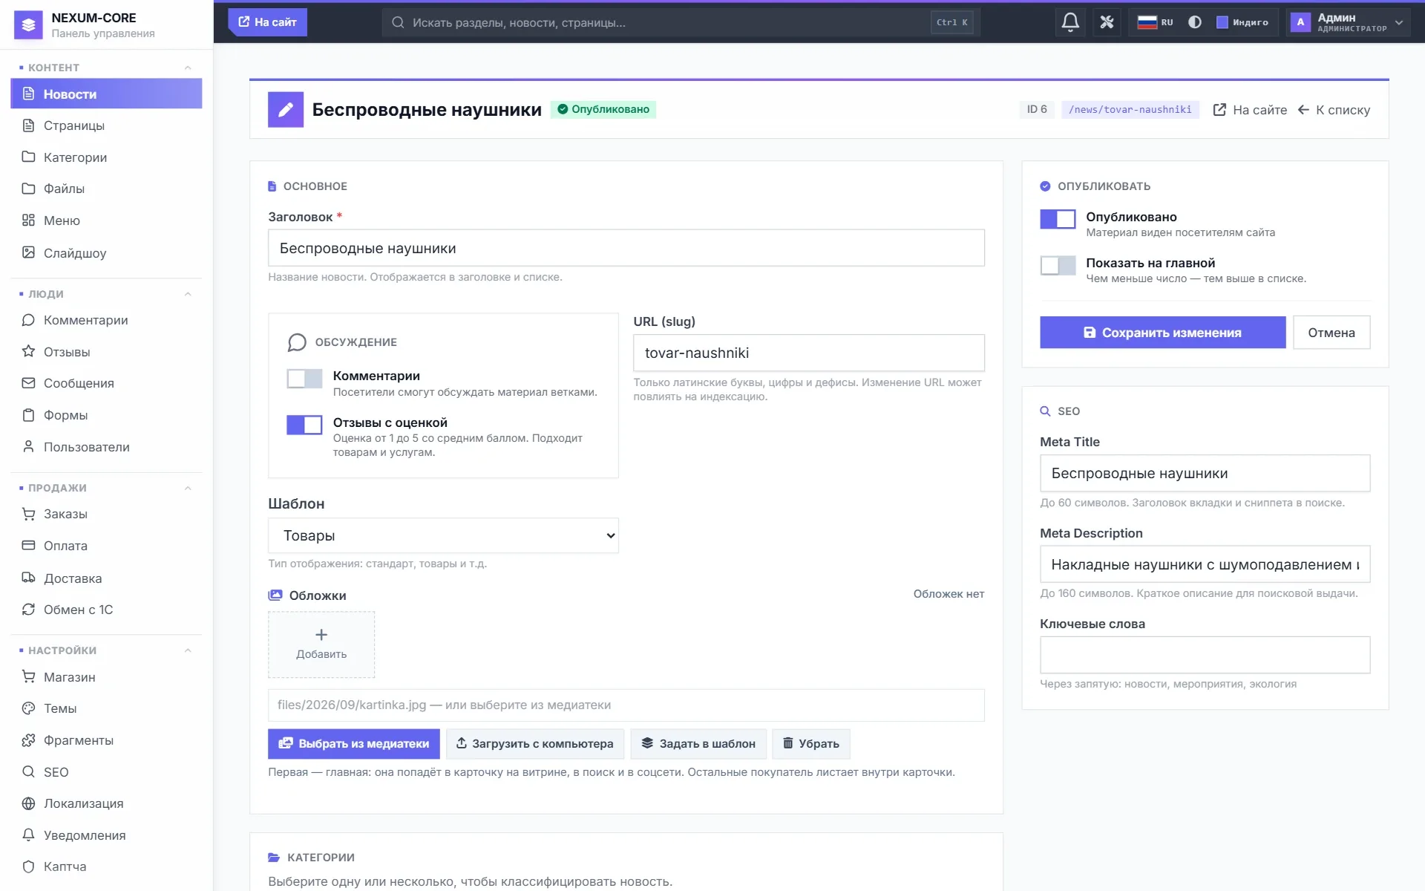Open the Индиго color theme swatch
The height and width of the screenshot is (891, 1425).
[x=1242, y=22]
